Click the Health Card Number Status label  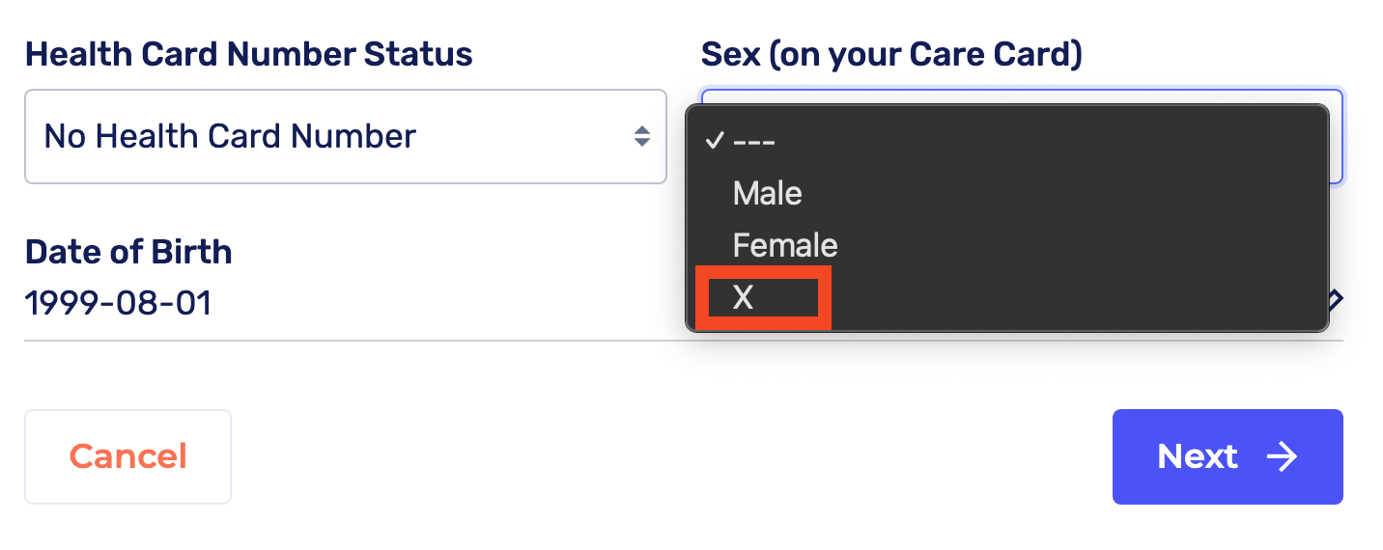click(249, 54)
